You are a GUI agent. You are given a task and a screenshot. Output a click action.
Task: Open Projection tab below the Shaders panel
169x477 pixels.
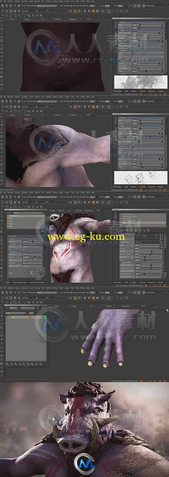(x=152, y=282)
